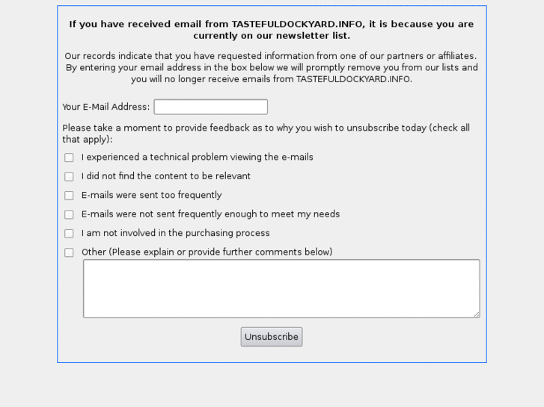
Task: Click the 'E-mails were sent too frequently' label text
Action: (x=152, y=196)
